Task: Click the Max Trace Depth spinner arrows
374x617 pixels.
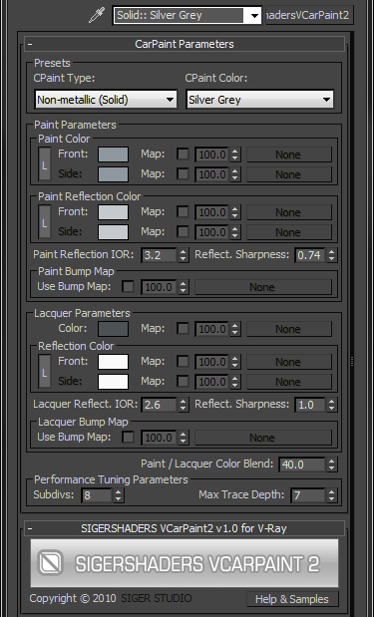Action: (332, 495)
